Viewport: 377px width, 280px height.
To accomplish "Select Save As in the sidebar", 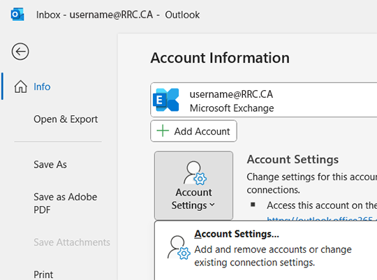I will click(50, 165).
